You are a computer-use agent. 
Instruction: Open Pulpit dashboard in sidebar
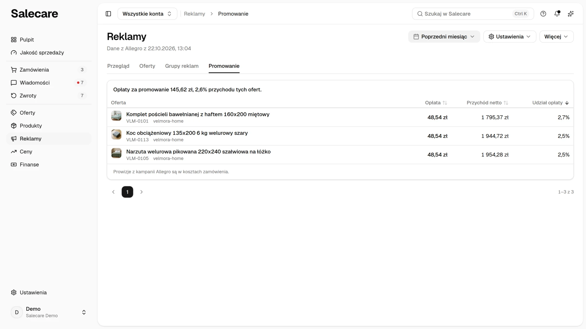49,40
